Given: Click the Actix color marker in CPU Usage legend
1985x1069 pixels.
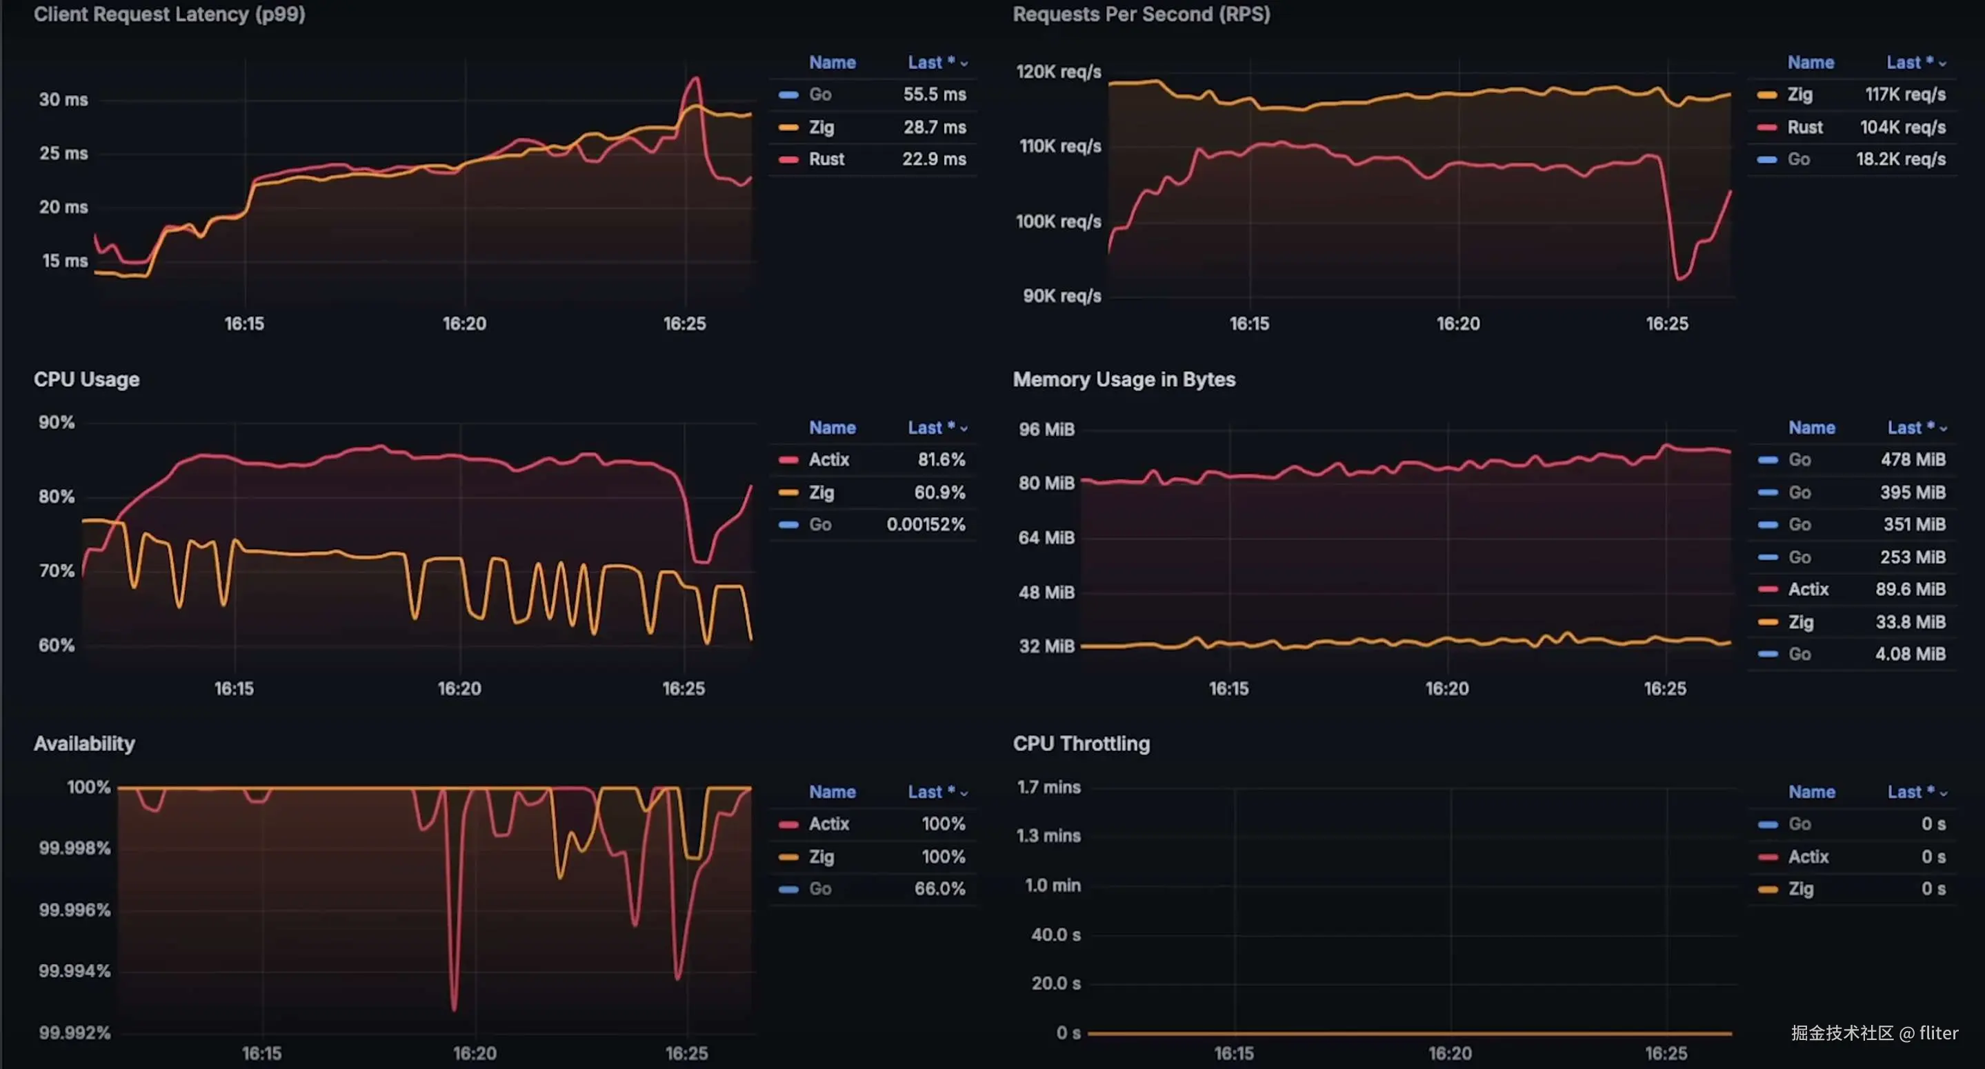Looking at the screenshot, I should coord(788,460).
